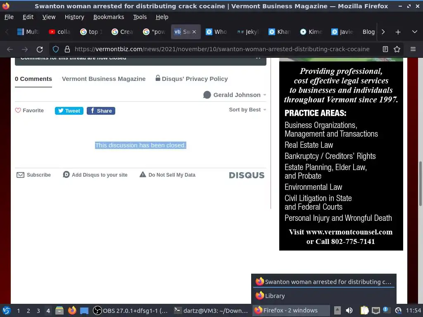
Task: Open Disqus' Privacy Policy link
Action: 192,79
